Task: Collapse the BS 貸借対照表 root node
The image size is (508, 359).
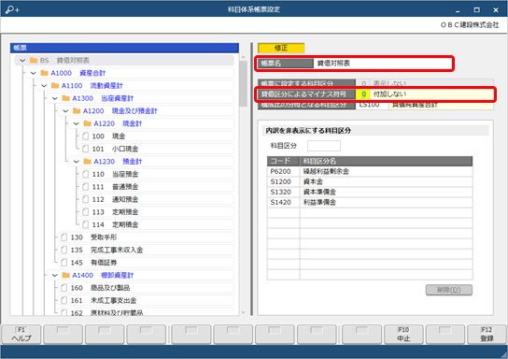Action: coord(22,61)
